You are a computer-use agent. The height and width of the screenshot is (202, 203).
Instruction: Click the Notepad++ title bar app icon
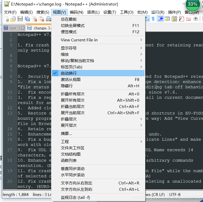[x=7, y=4]
